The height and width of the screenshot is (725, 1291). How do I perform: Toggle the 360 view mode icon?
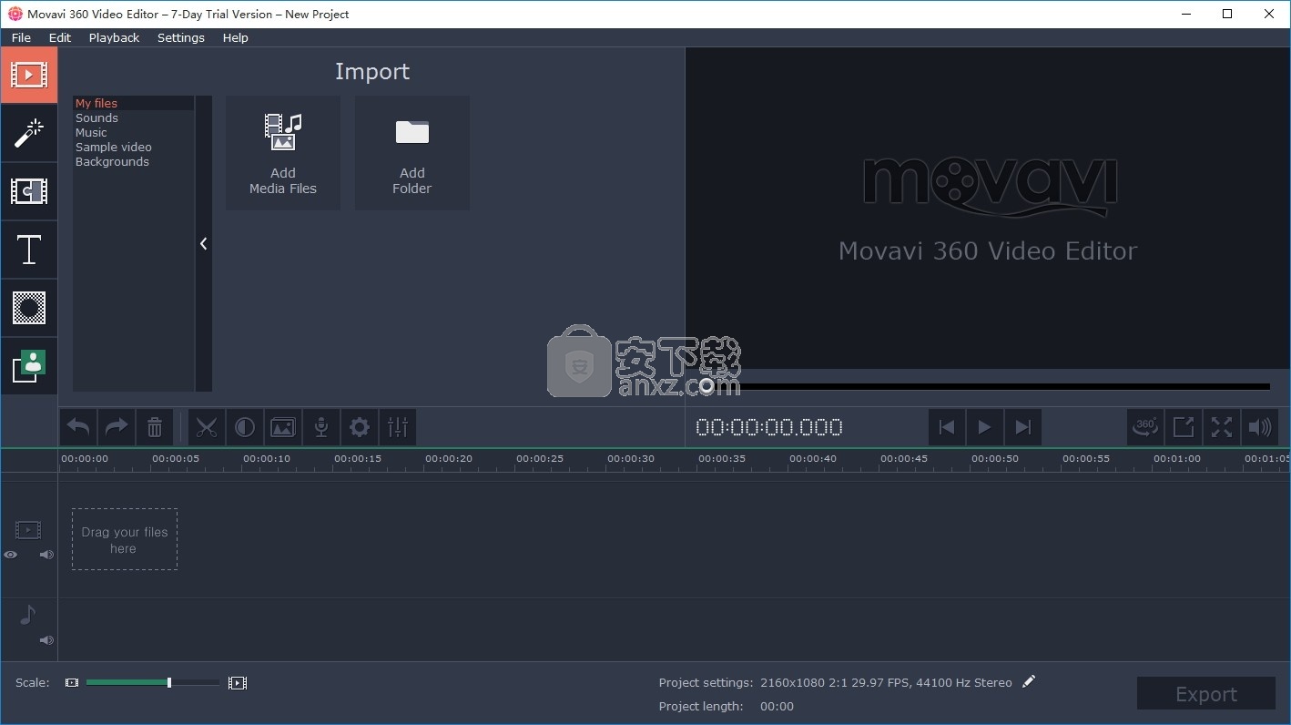[1145, 427]
